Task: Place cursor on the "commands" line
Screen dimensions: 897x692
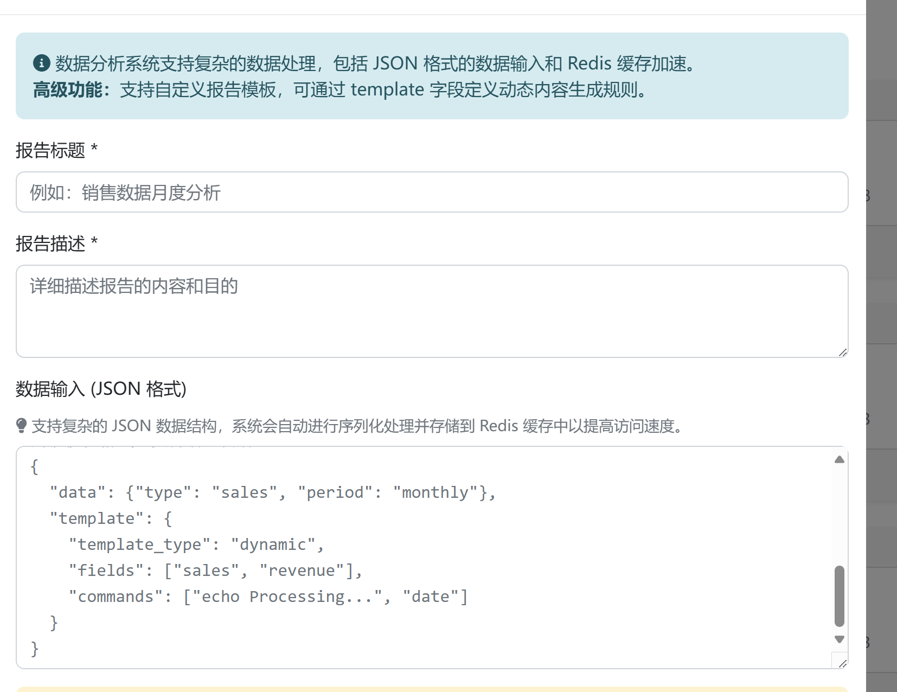Action: pos(268,597)
